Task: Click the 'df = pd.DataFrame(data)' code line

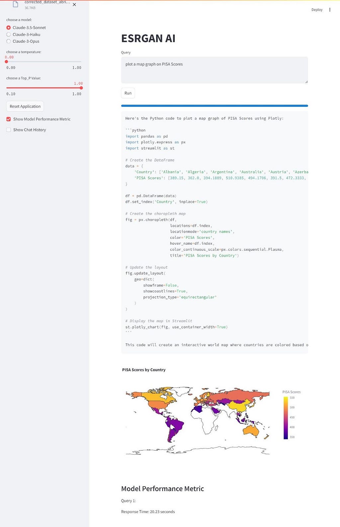Action: (151, 196)
